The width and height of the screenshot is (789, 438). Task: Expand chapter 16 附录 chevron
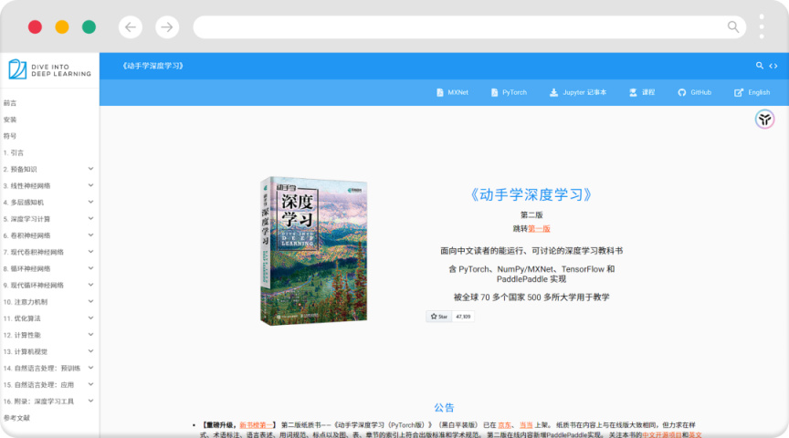pos(90,401)
